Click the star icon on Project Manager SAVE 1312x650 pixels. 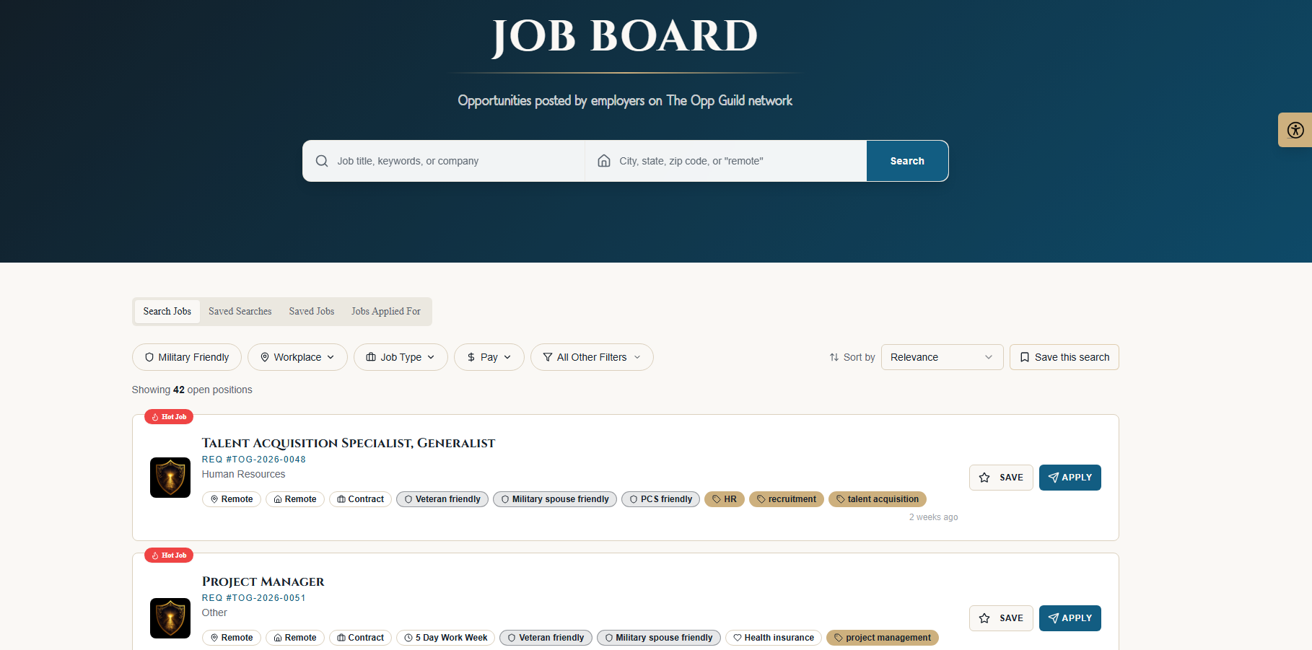[984, 618]
